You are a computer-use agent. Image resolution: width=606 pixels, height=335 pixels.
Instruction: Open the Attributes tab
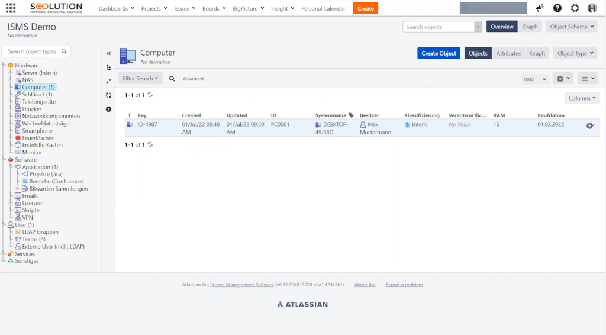coord(508,53)
